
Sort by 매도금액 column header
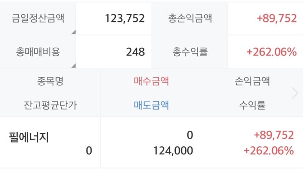151,105
